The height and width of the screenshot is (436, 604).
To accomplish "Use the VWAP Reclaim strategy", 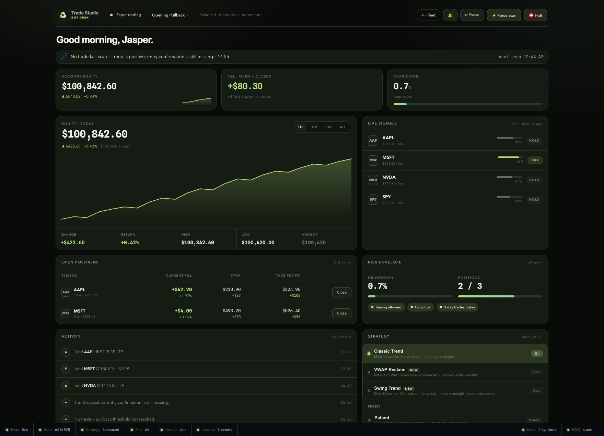I will (x=536, y=372).
